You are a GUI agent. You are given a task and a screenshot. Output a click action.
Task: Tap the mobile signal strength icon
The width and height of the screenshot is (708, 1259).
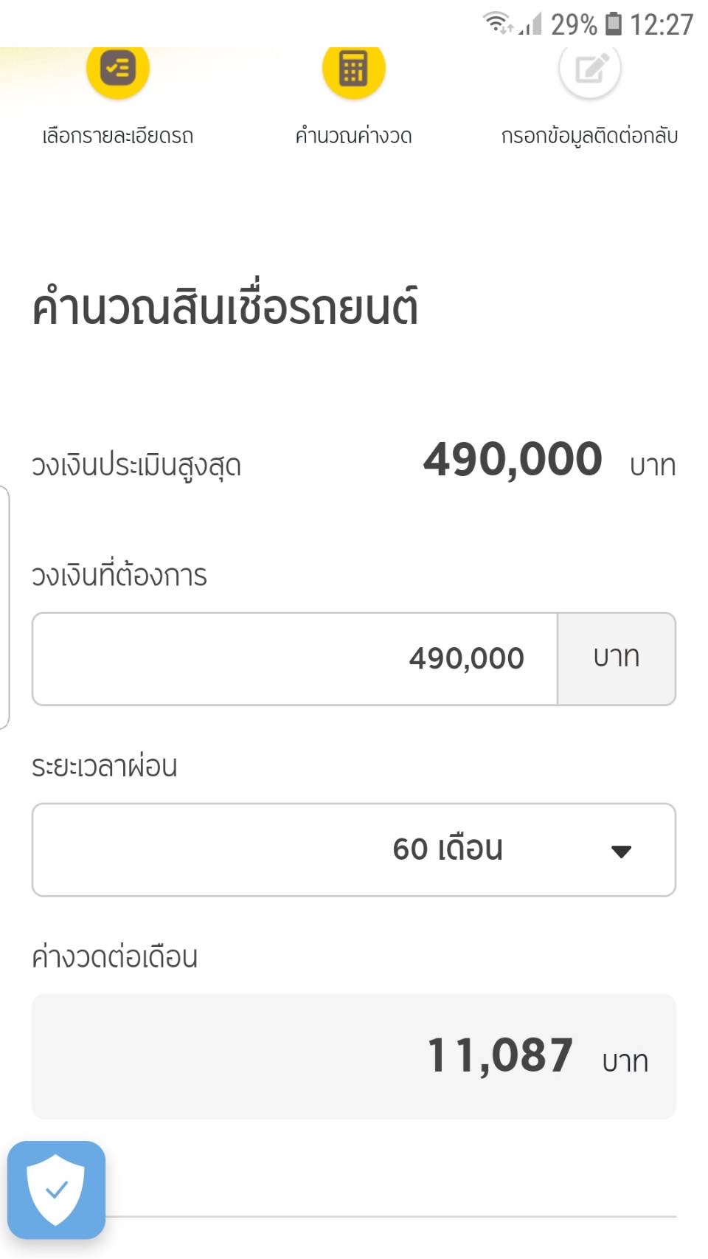click(x=531, y=25)
